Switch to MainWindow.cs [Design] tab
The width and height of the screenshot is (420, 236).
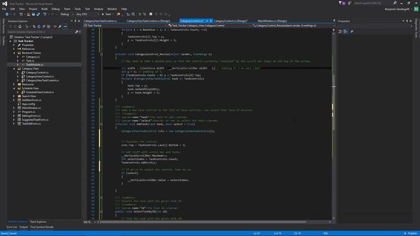click(x=272, y=20)
